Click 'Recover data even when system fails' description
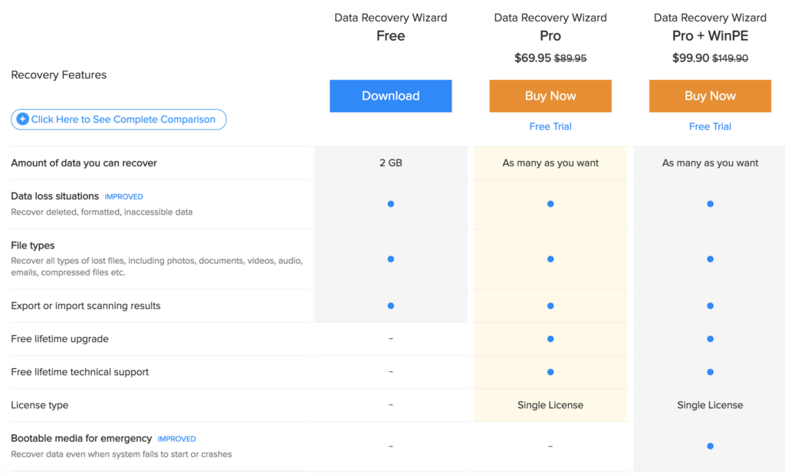785x474 pixels. pyautogui.click(x=121, y=455)
